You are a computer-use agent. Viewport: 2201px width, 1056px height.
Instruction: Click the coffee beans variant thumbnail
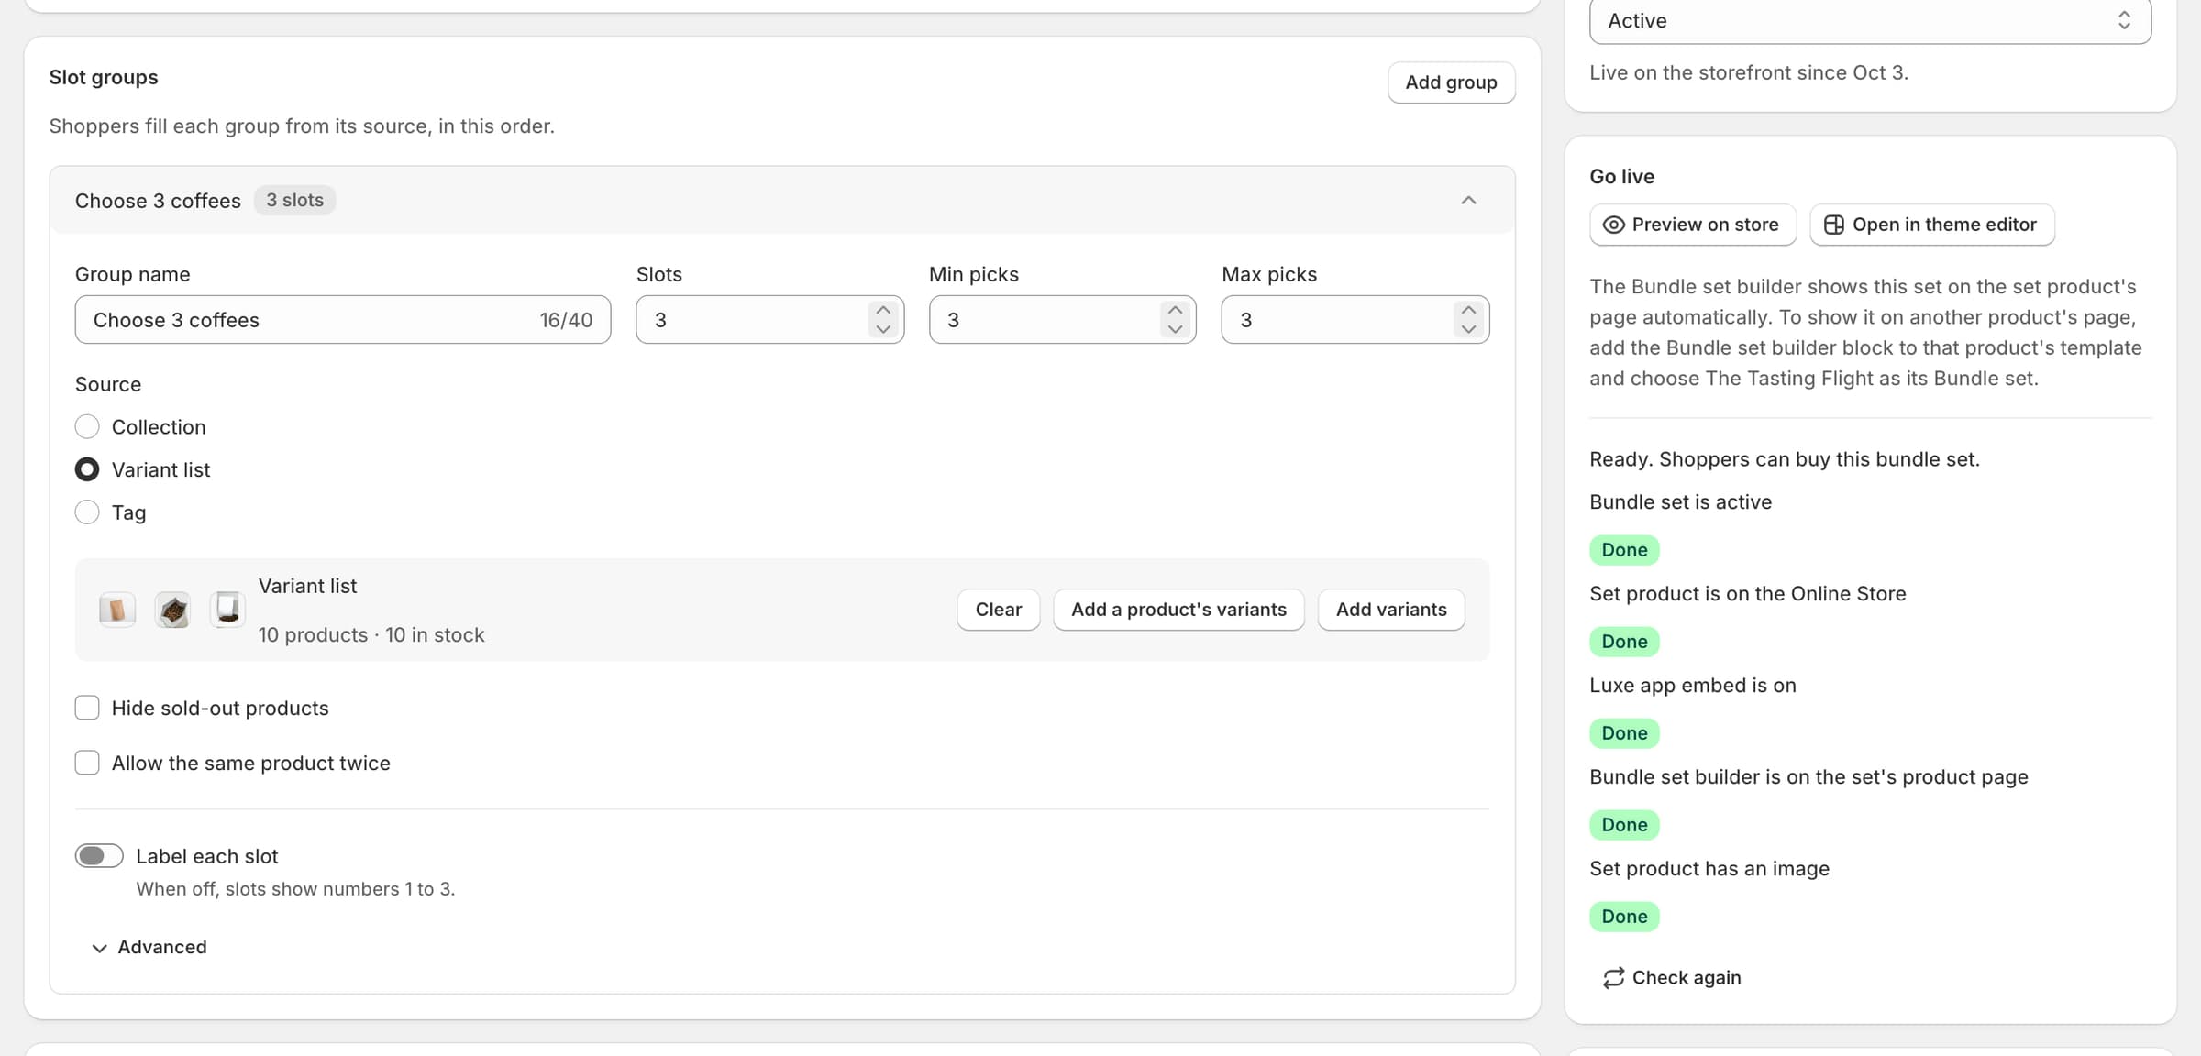(x=172, y=610)
